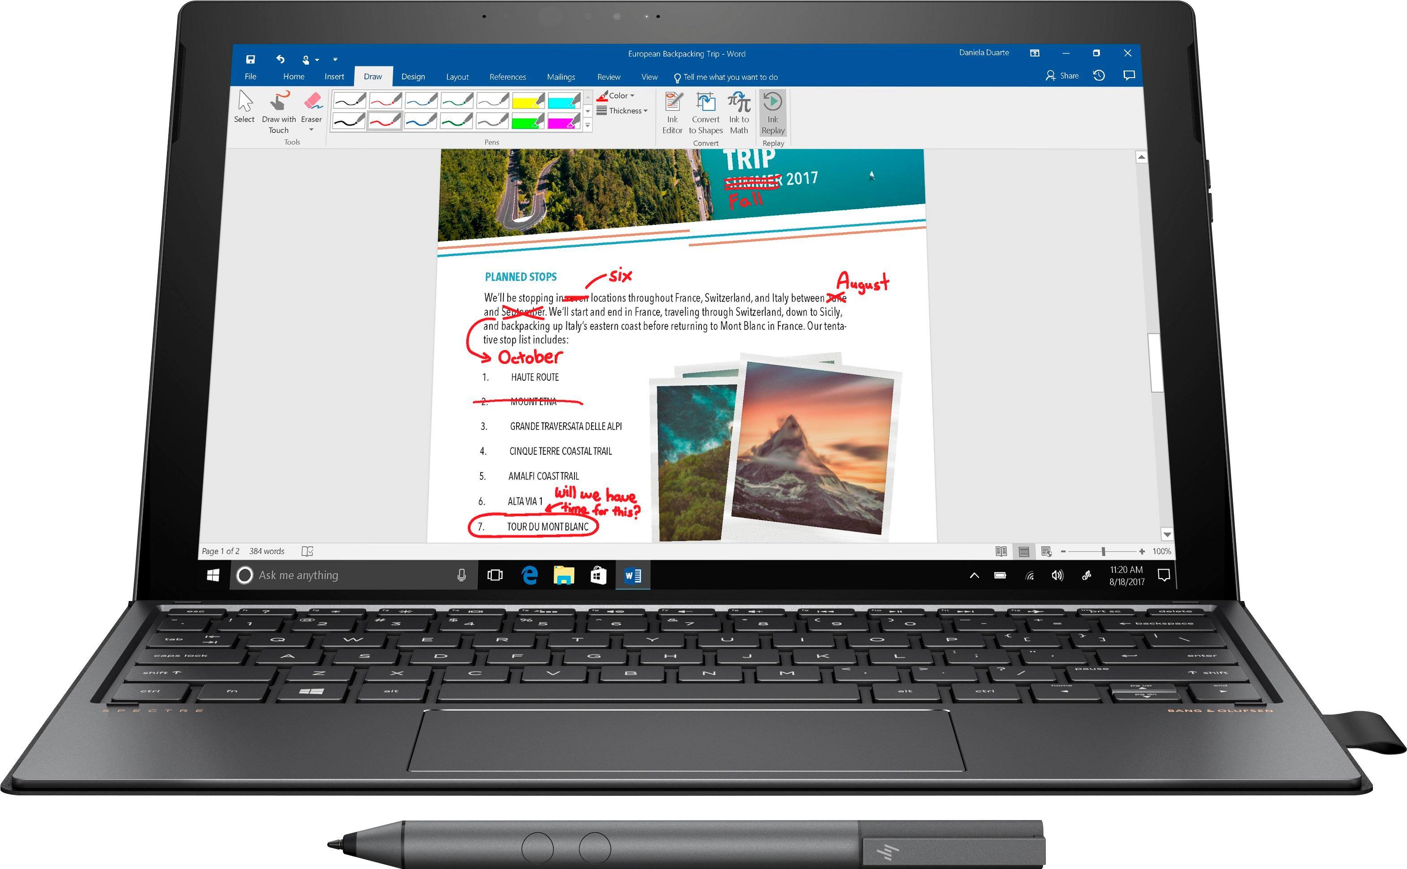Click the Undo arrow icon

click(281, 59)
